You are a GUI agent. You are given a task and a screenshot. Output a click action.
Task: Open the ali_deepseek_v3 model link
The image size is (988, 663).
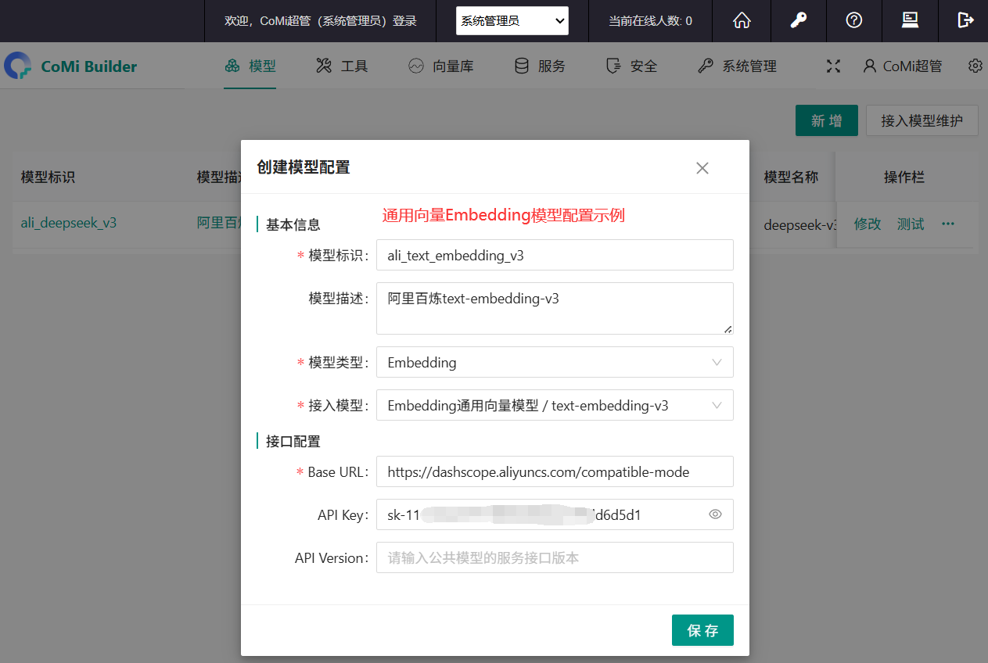coord(69,223)
